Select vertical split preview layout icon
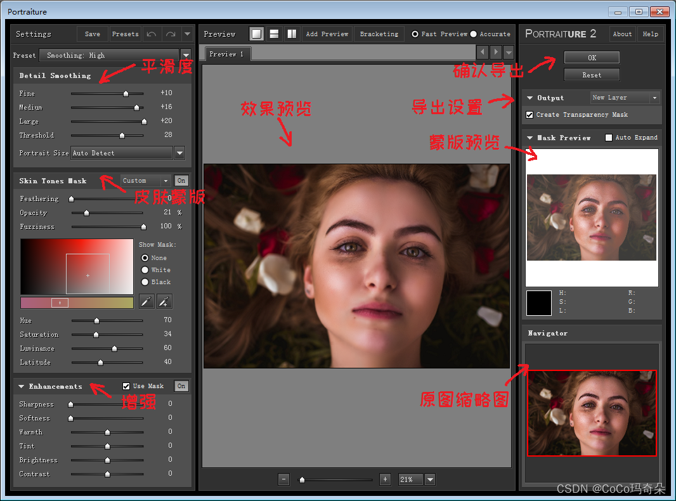 [292, 34]
